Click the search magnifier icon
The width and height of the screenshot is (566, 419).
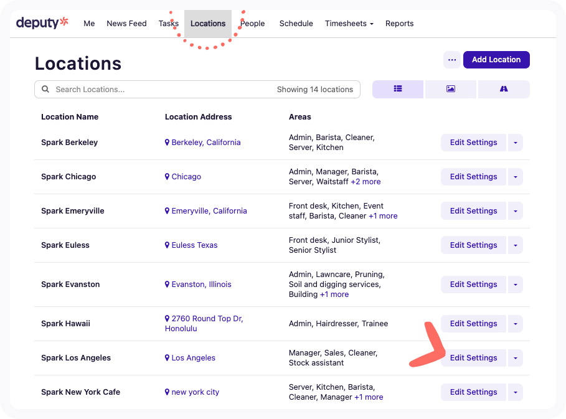click(x=45, y=89)
